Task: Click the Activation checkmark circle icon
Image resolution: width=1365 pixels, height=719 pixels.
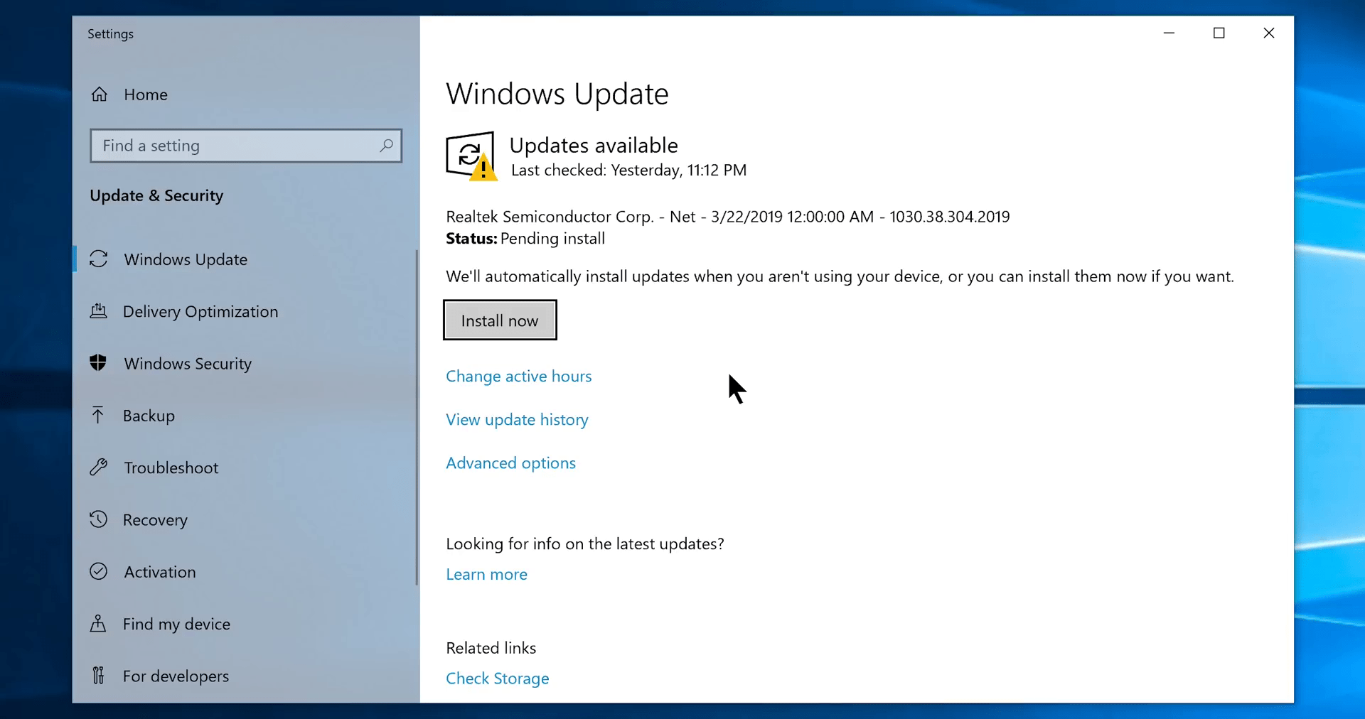Action: (x=99, y=571)
